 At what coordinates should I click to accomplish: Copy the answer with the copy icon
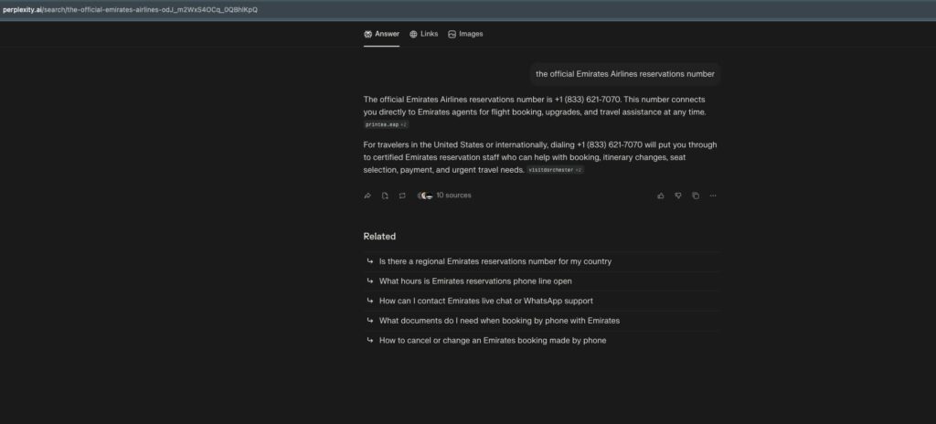696,196
